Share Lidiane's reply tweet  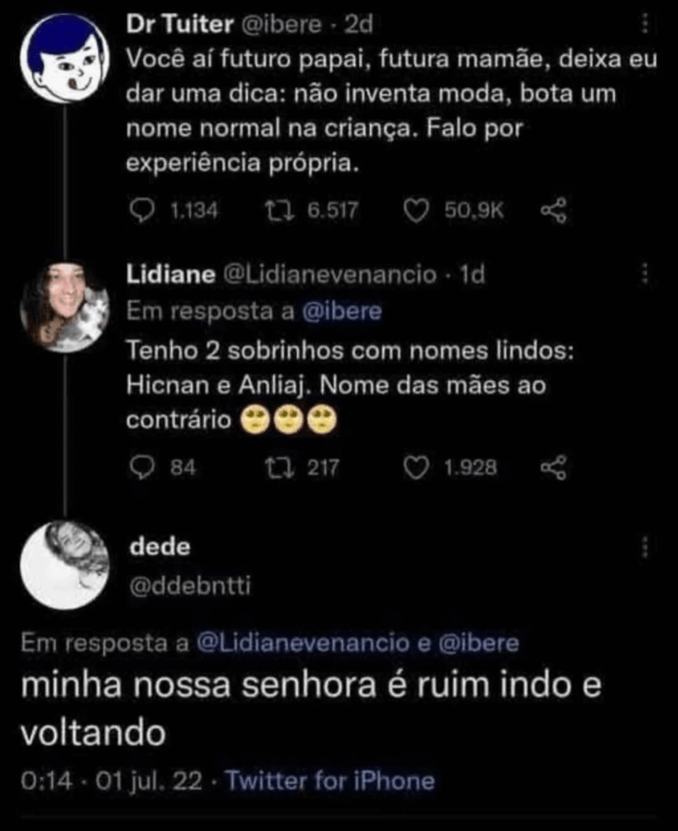click(552, 468)
